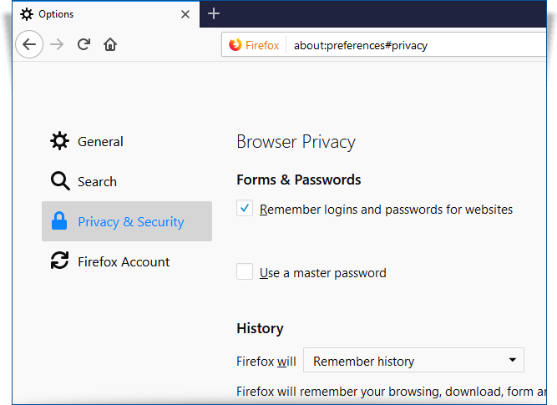The image size is (557, 405).
Task: Open the home page via the house icon
Action: tap(110, 44)
